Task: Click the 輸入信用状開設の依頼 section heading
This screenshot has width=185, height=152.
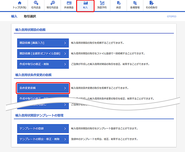Action: (31, 30)
